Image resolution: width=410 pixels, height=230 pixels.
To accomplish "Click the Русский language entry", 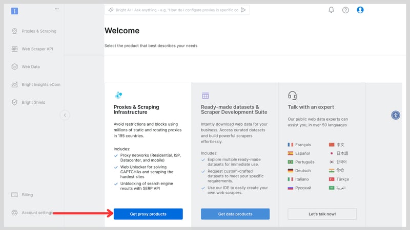I will pyautogui.click(x=299, y=188).
